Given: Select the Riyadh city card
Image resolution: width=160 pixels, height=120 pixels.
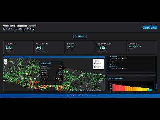Looking at the screenshot, I should tap(131, 66).
